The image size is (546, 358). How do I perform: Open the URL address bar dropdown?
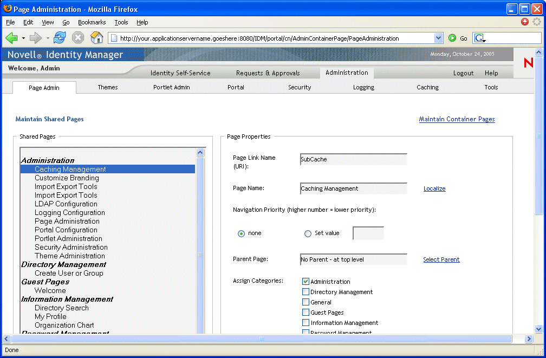click(439, 38)
